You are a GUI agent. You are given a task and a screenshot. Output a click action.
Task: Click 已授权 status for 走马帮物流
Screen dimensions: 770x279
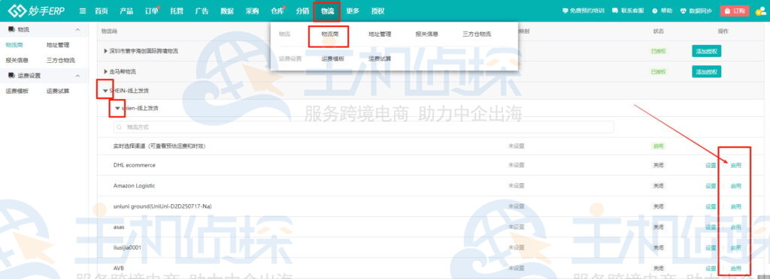[659, 71]
